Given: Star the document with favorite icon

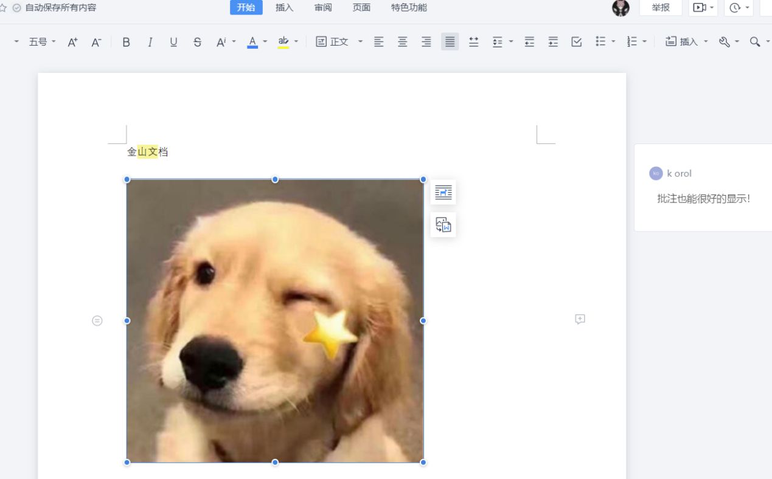Looking at the screenshot, I should click(x=2, y=8).
